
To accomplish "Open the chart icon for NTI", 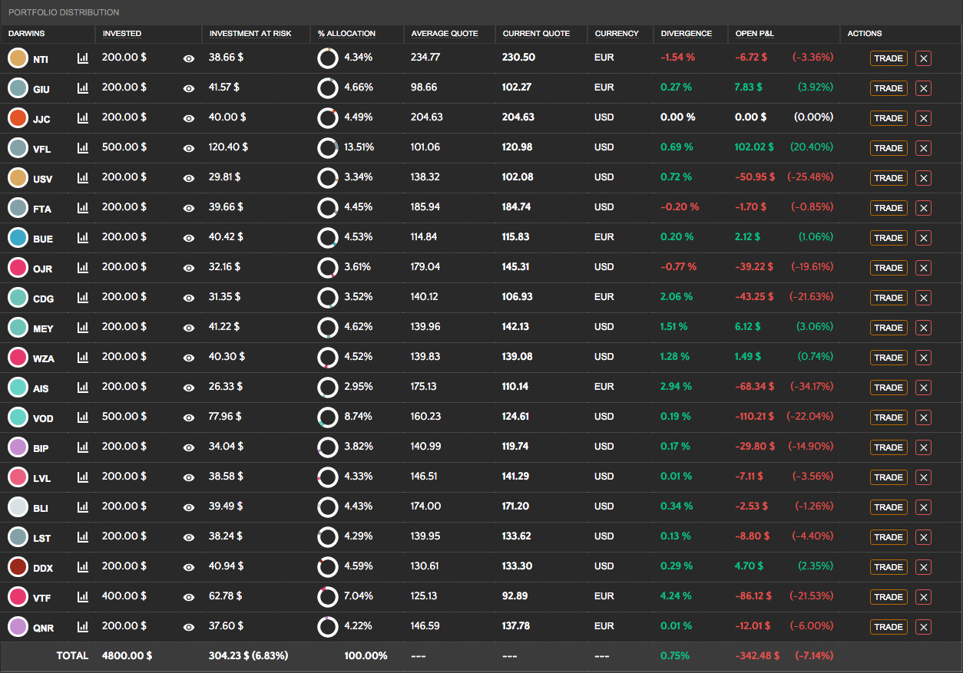I will tap(83, 58).
